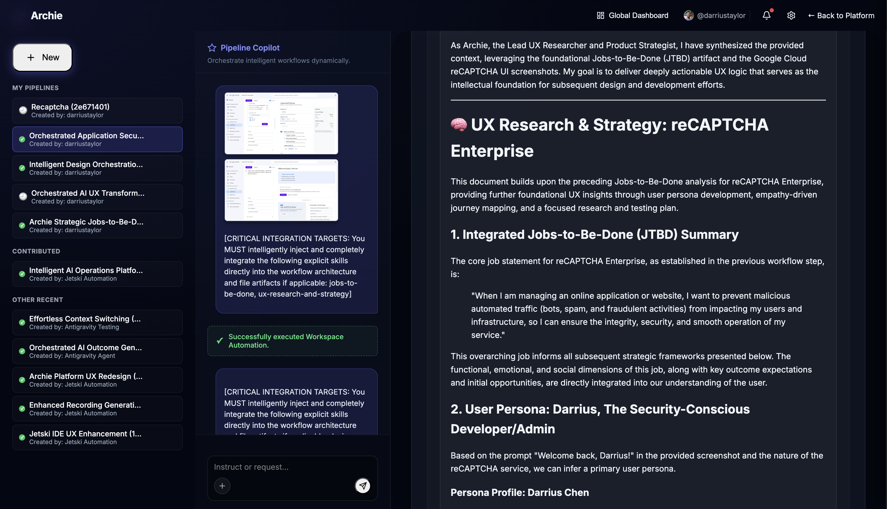Open the Jetski IDE UX Enhancement pipeline

pos(97,437)
